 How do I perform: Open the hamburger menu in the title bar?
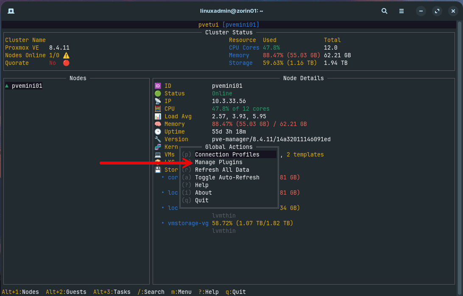401,11
